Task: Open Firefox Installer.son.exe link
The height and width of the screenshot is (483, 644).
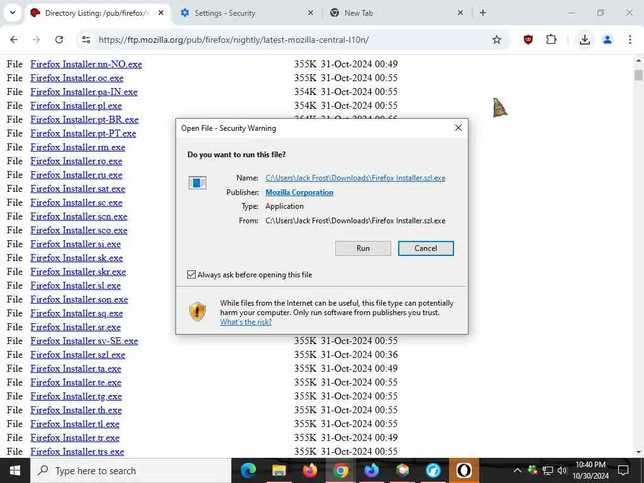Action: pyautogui.click(x=79, y=299)
